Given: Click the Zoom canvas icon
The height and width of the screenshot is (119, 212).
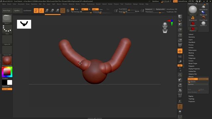Looking at the screenshot, I should pos(180,30).
